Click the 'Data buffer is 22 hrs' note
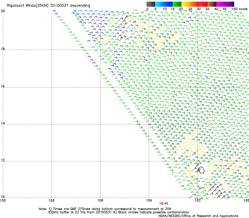This screenshot has height=218, width=249. click(x=69, y=212)
